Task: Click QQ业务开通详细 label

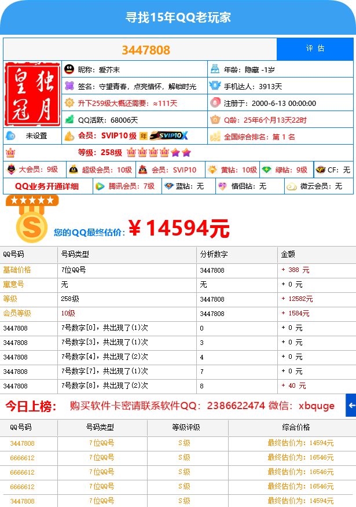Action: (47, 186)
